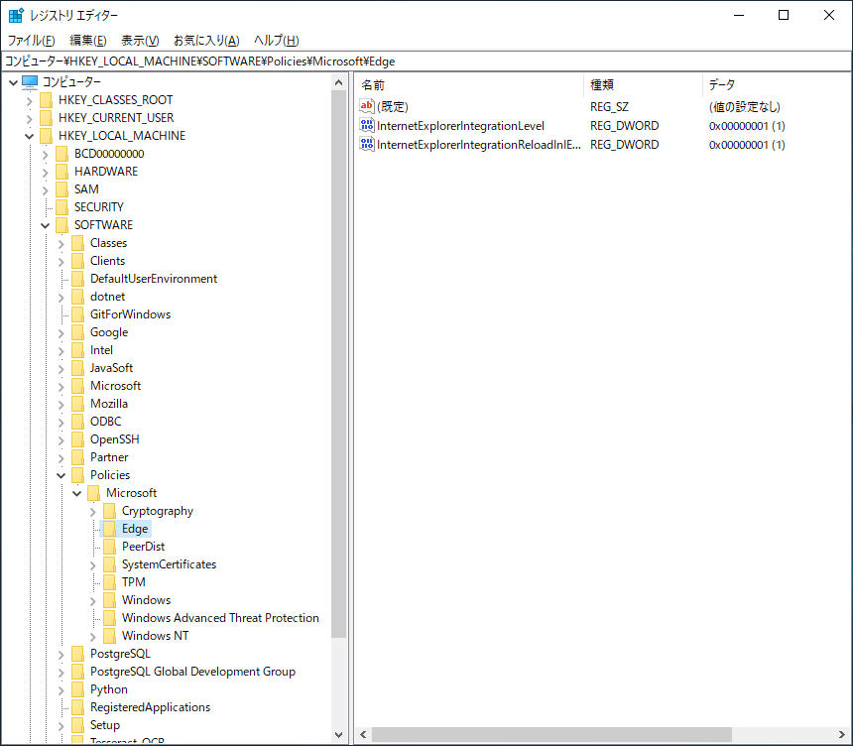Click the InternetExplorerIntegrationLevel DWORD icon
This screenshot has width=853, height=746.
click(367, 126)
